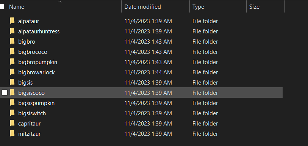Click File folder type in mitzitaur row
The width and height of the screenshot is (308, 146).
[205, 134]
